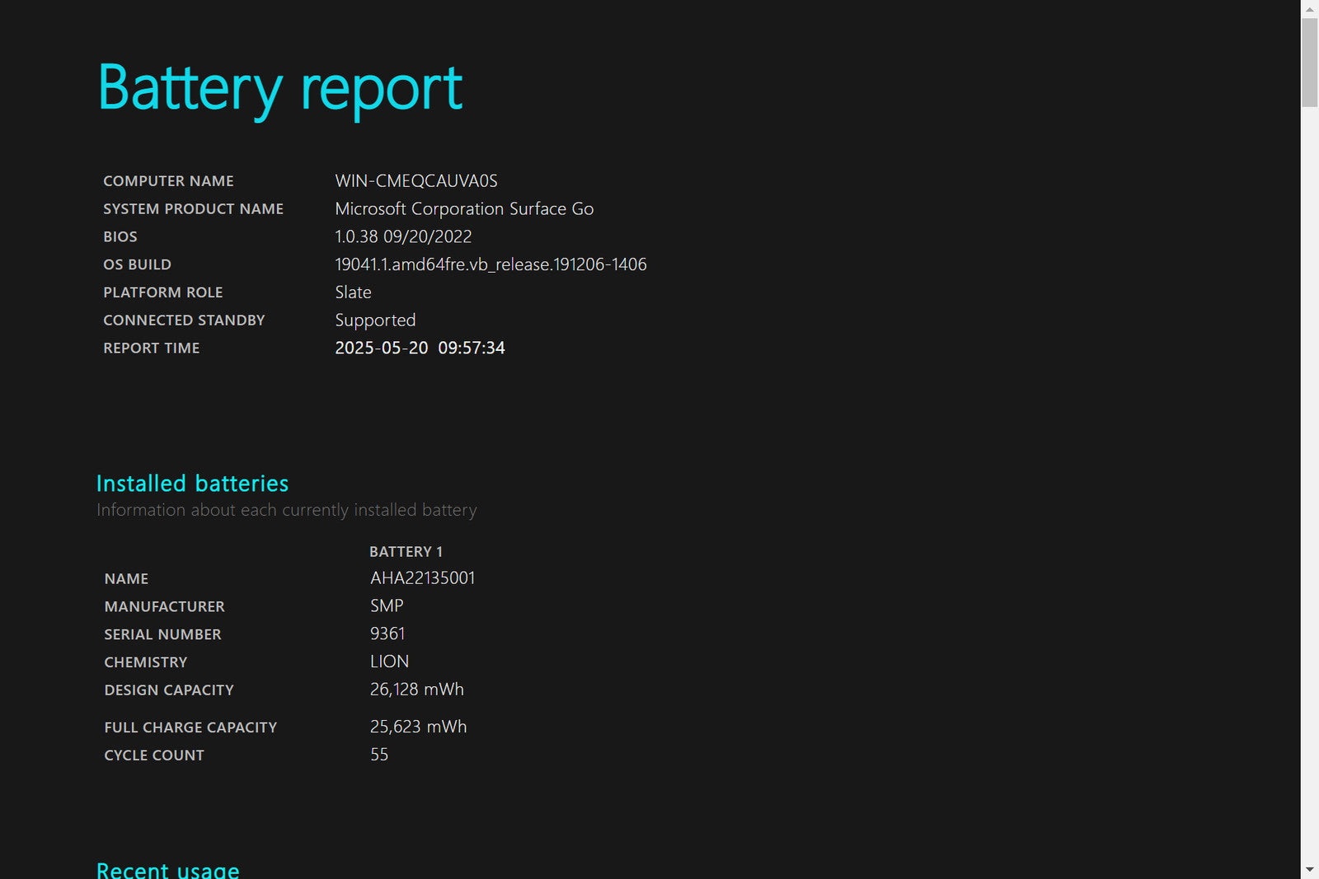Select the computer name WIN-CMEQCAUVA0S
1319x879 pixels.
point(416,181)
